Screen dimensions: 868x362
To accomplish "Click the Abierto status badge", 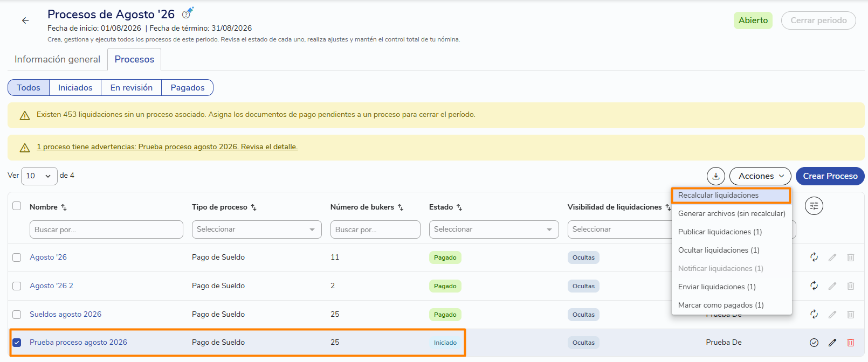I will click(x=753, y=20).
